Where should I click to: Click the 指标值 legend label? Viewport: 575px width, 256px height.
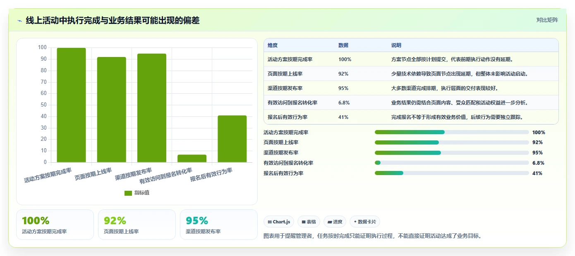click(x=142, y=193)
